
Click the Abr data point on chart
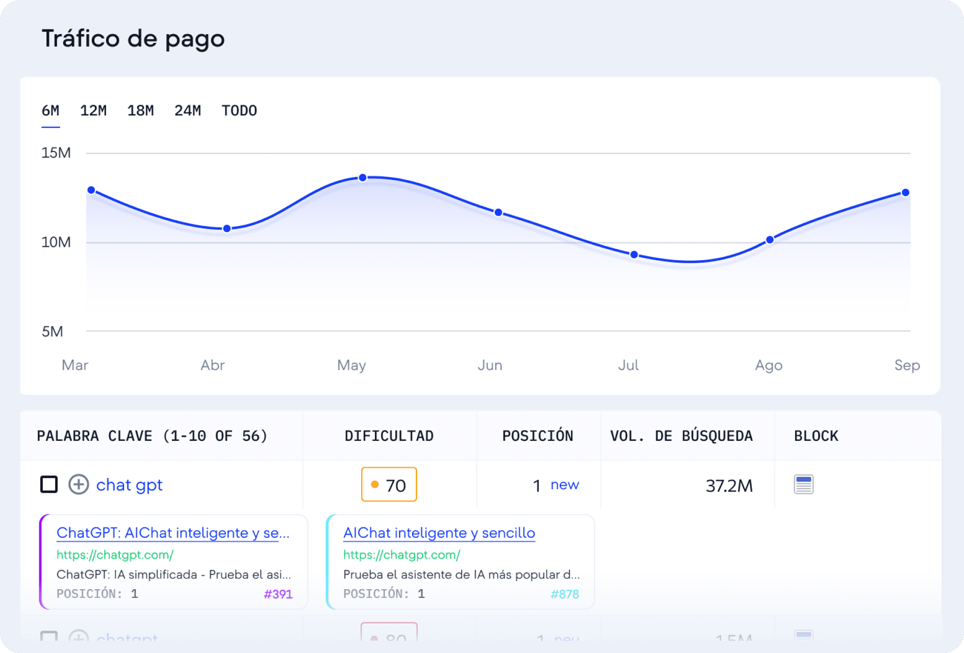[227, 229]
